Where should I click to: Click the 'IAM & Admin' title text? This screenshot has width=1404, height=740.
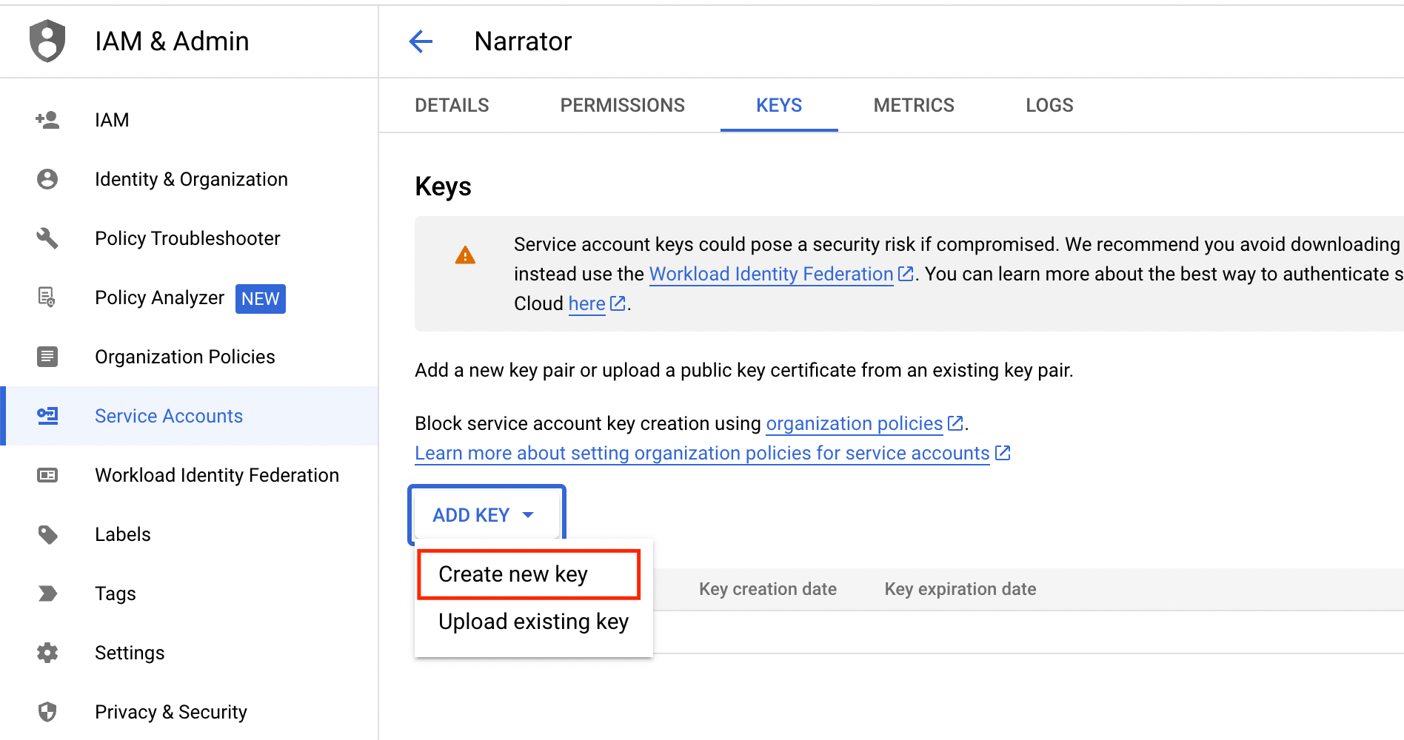(x=172, y=41)
